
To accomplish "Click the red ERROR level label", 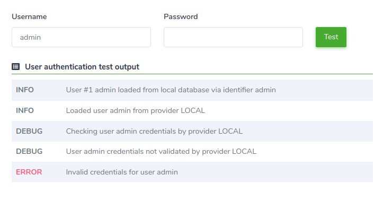I will point(29,172).
